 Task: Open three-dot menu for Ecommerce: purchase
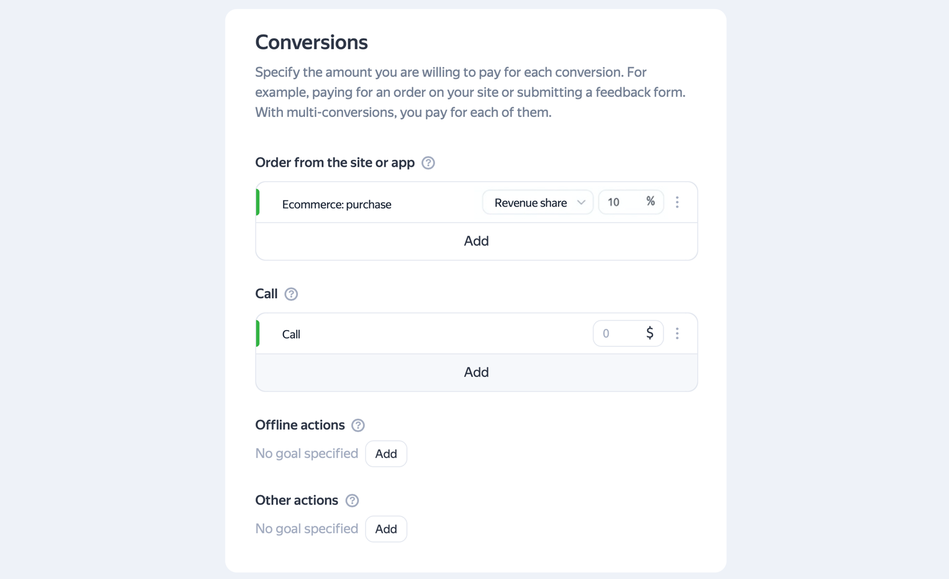(677, 202)
